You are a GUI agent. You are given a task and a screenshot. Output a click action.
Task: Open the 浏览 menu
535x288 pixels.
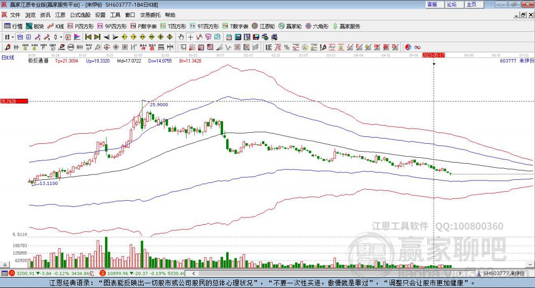tap(30, 15)
